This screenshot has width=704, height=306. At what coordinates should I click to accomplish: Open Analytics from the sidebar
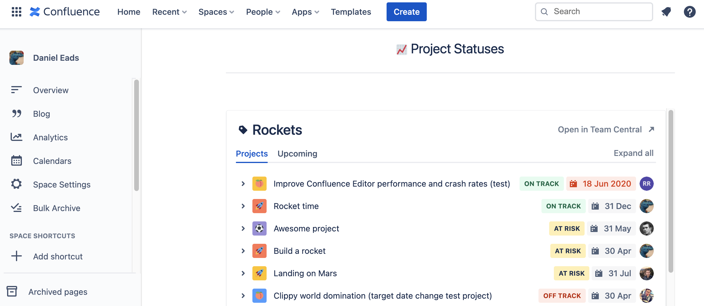coord(50,137)
